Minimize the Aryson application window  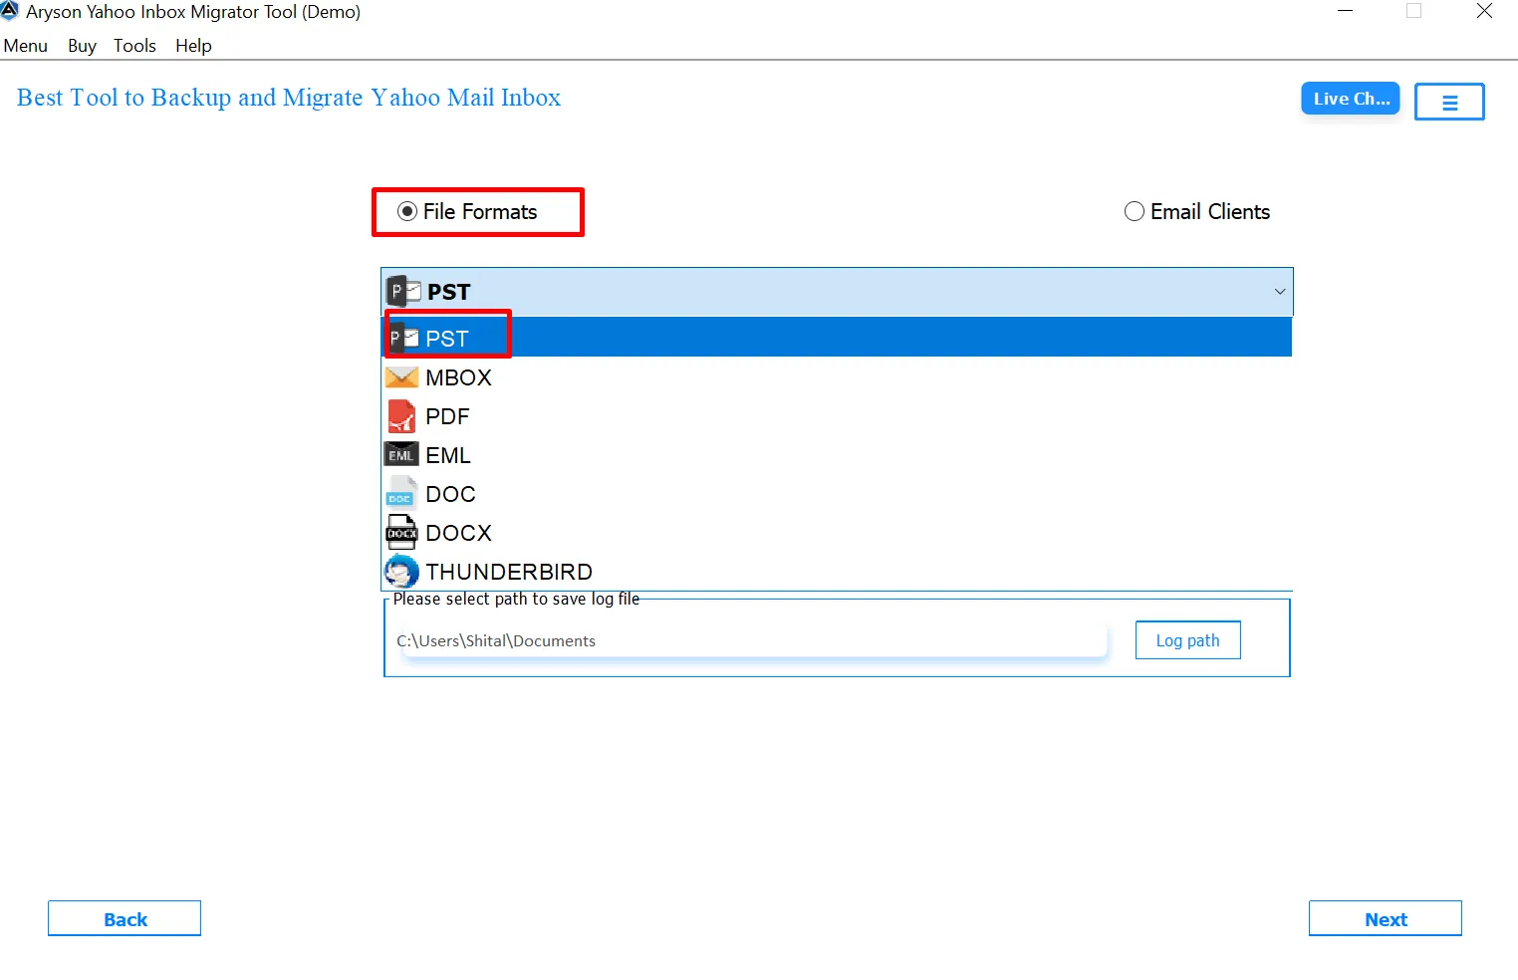pos(1345,11)
